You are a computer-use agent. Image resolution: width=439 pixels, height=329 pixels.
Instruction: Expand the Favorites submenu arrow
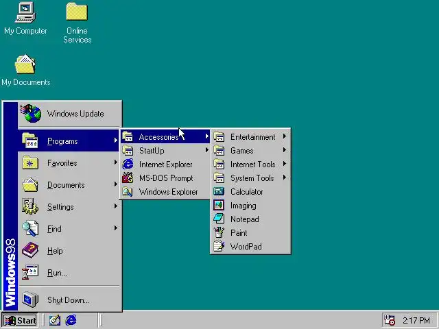[x=116, y=162]
